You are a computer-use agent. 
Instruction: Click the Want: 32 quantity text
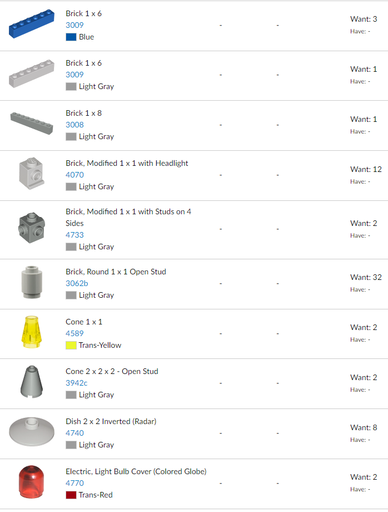(366, 277)
